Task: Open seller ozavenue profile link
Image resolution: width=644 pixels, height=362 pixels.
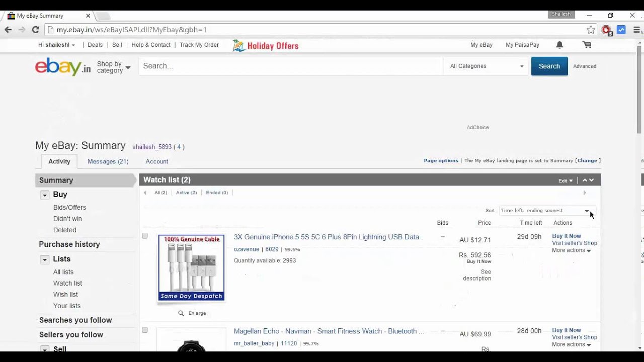Action: click(x=247, y=249)
